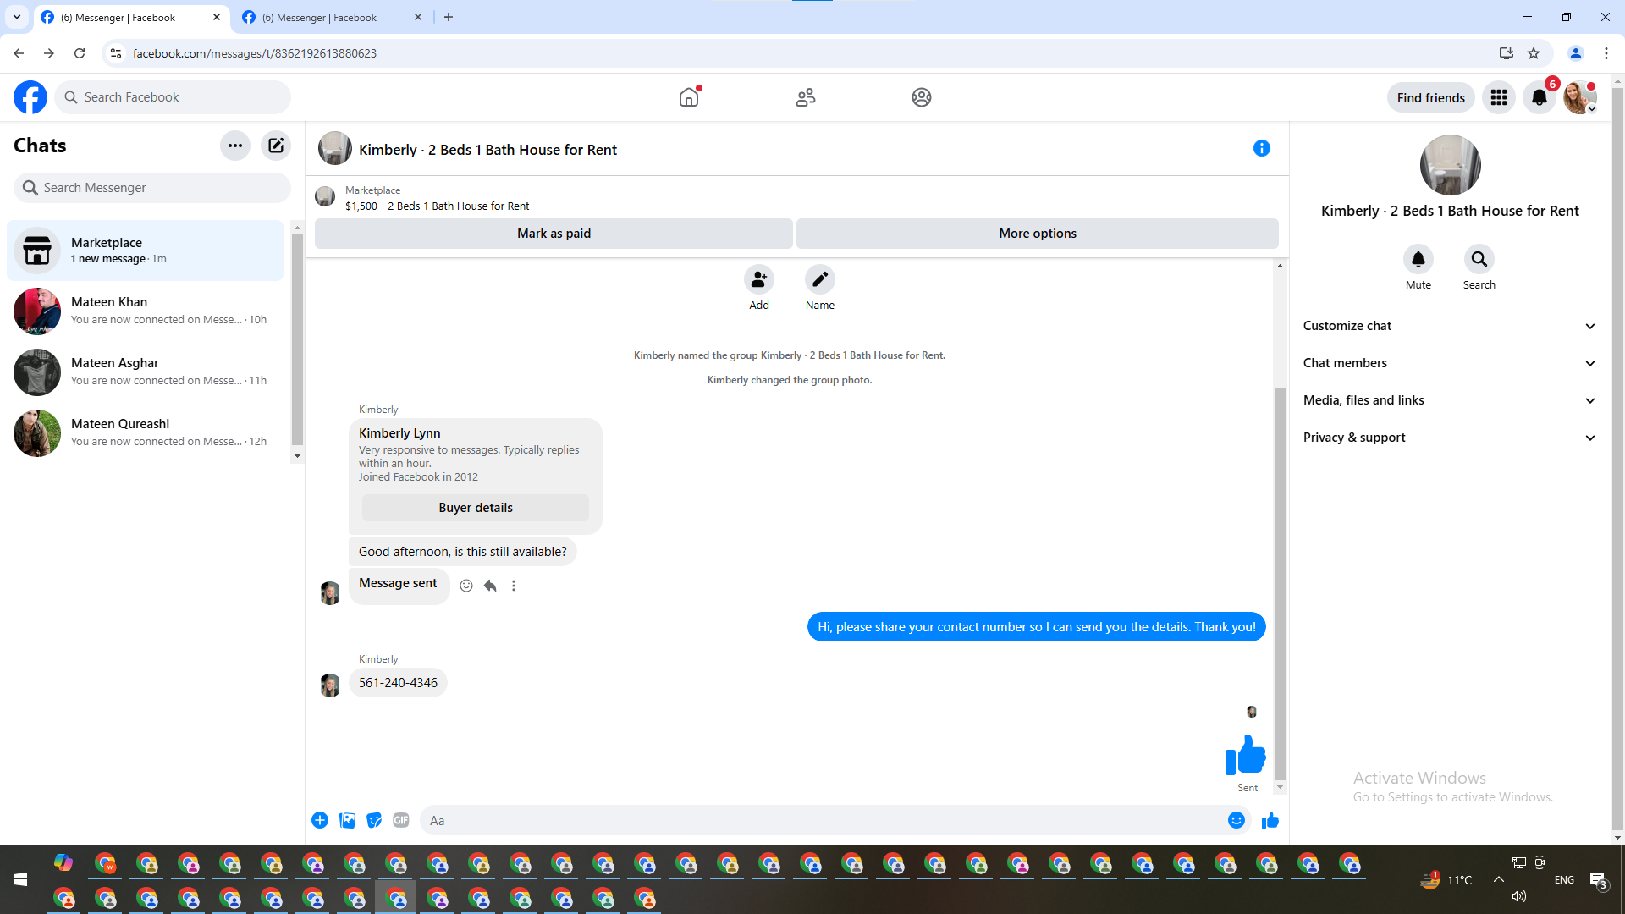Open the notifications bell icon
The height and width of the screenshot is (914, 1625).
(1540, 97)
